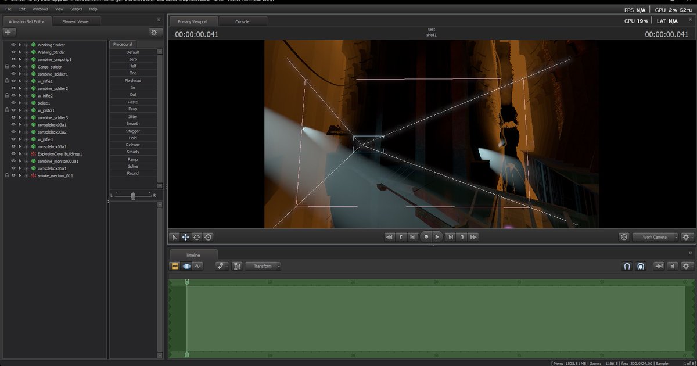This screenshot has width=697, height=366.
Task: Choose the selection arrow tool below viewport
Action: pos(174,237)
